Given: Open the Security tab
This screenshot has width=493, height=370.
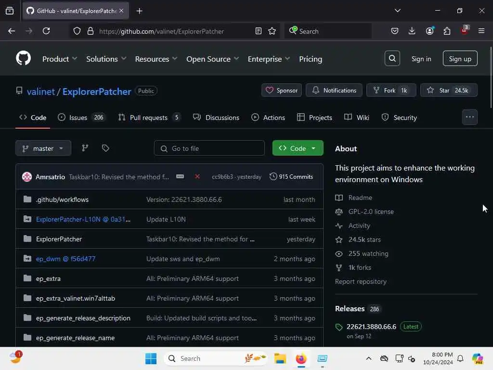Looking at the screenshot, I should click(x=399, y=118).
